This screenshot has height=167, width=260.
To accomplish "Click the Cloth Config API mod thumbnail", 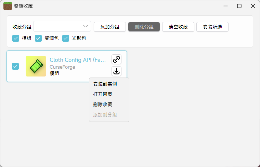I will coord(36,66).
